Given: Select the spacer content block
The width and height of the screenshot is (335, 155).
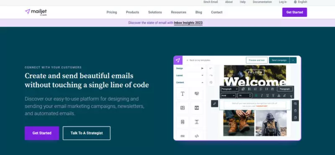Looking at the screenshot, I should (197, 122).
